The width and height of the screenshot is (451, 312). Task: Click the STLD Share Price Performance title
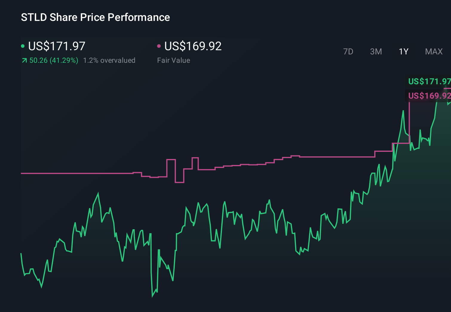coord(95,17)
